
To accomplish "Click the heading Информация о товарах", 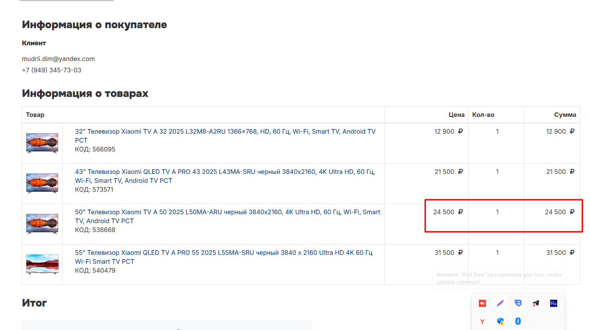I will click(x=85, y=93).
